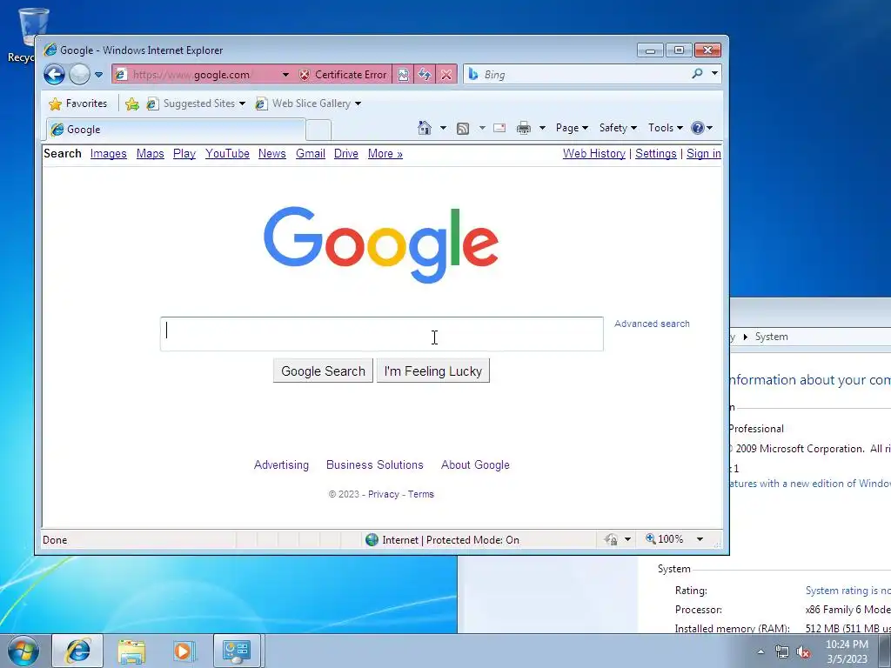This screenshot has width=891, height=668.
Task: Open the Maps link
Action: click(x=150, y=153)
